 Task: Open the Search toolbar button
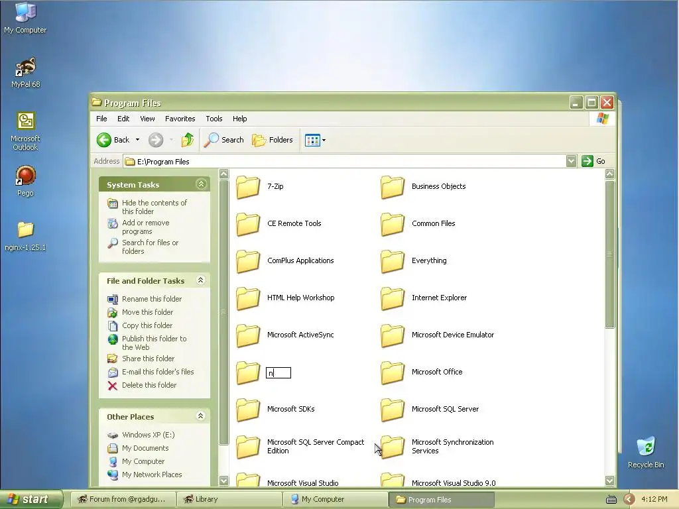[x=224, y=140]
